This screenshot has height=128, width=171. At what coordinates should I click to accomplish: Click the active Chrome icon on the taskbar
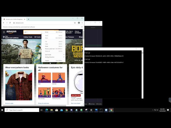[x=111, y=110]
